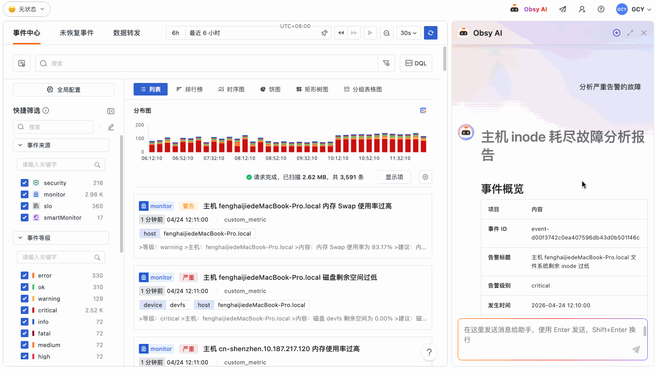
Task: Select the 饼图 view tab
Action: pyautogui.click(x=270, y=89)
